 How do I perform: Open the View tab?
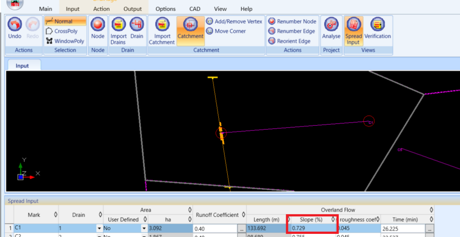220,9
